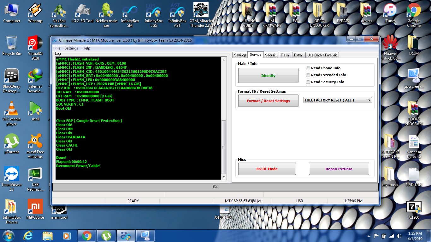Image resolution: width=431 pixels, height=242 pixels.
Task: Select the iTunes desktop icon
Action: (390, 13)
